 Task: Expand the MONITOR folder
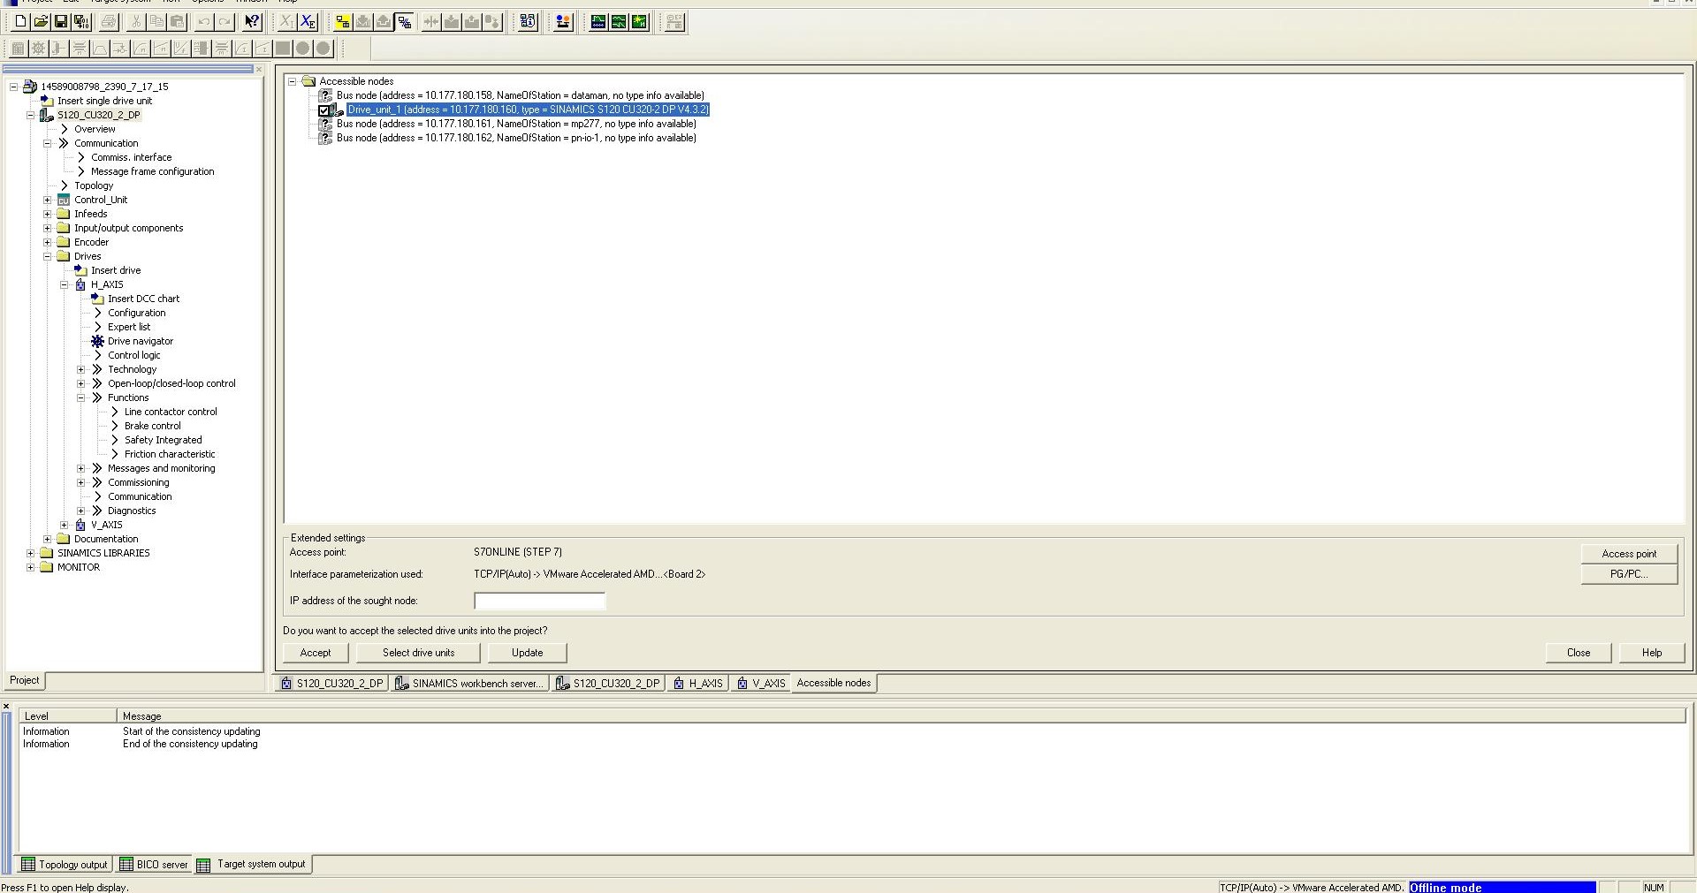(x=31, y=567)
